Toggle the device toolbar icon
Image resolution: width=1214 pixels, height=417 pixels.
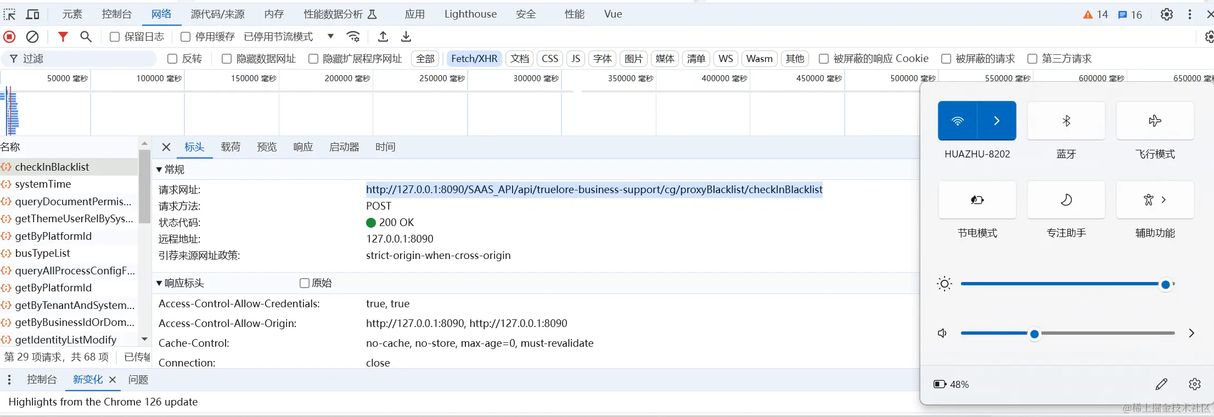(x=33, y=14)
